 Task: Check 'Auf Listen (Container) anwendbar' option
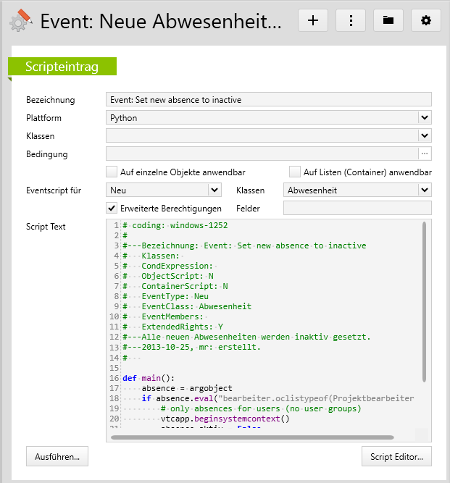tap(295, 172)
